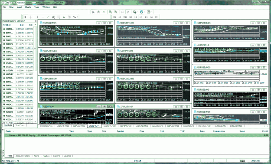This screenshot has width=271, height=164.
Task: Open the Charts menu
Action: [28, 7]
